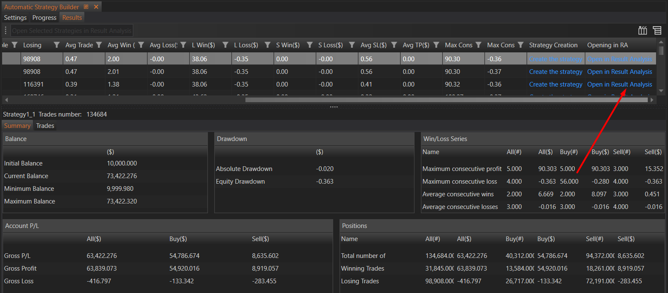The image size is (668, 293).
Task: Open the column chooser icon above the grid
Action: 642,30
